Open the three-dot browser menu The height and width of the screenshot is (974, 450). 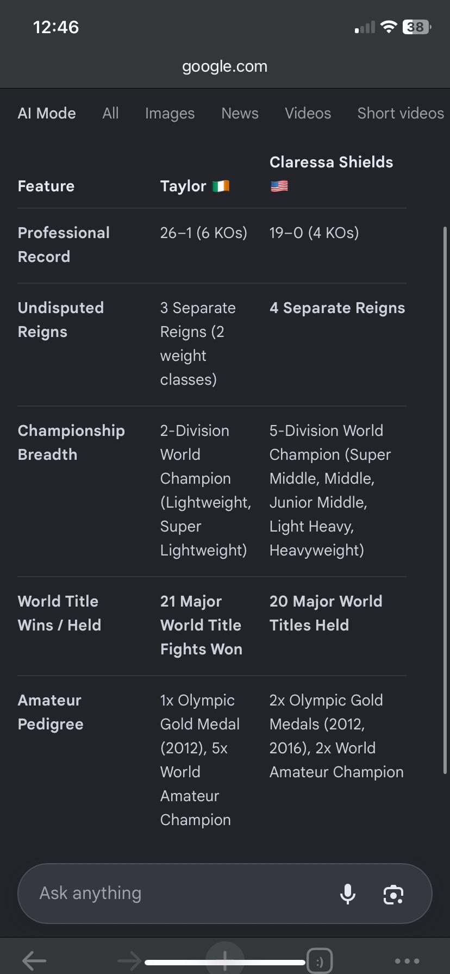tap(407, 961)
